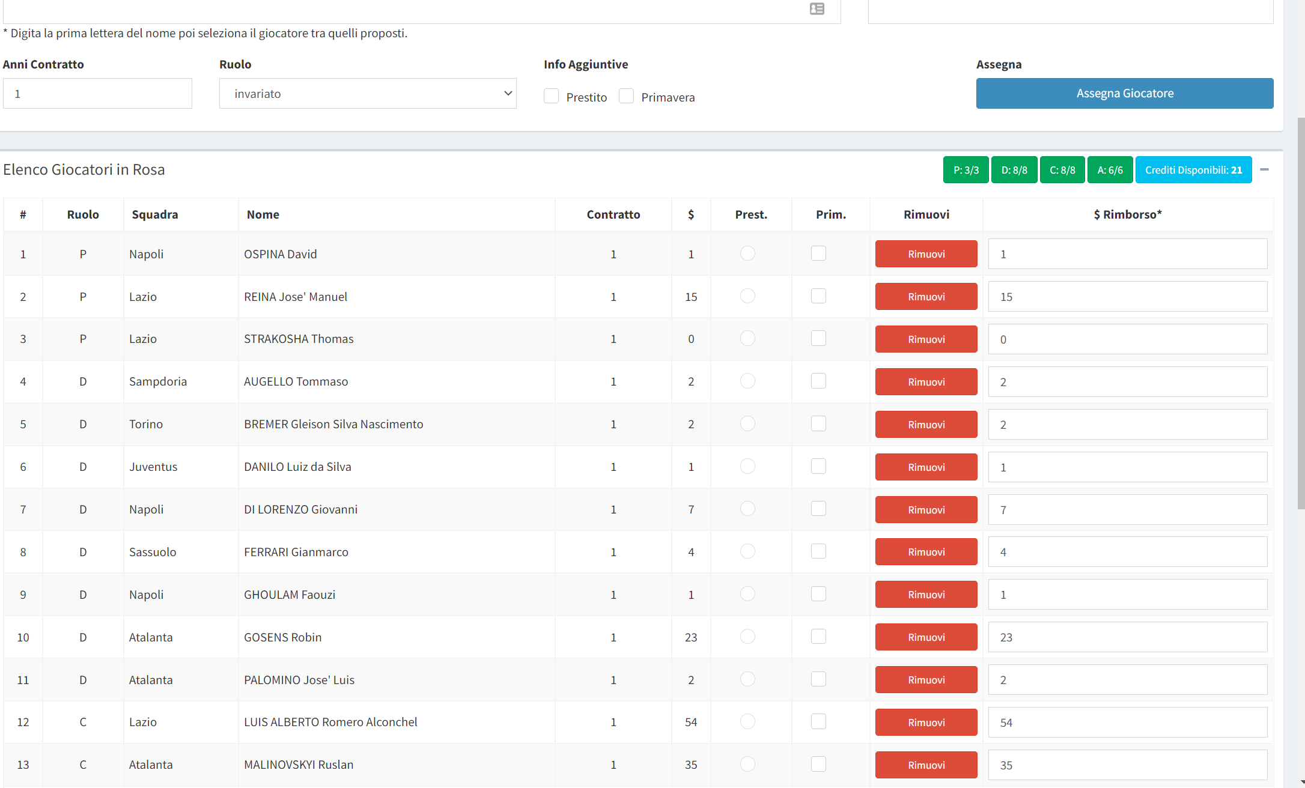1305x788 pixels.
Task: Click the Crediti Disponibili: 21 badge
Action: pyautogui.click(x=1193, y=170)
